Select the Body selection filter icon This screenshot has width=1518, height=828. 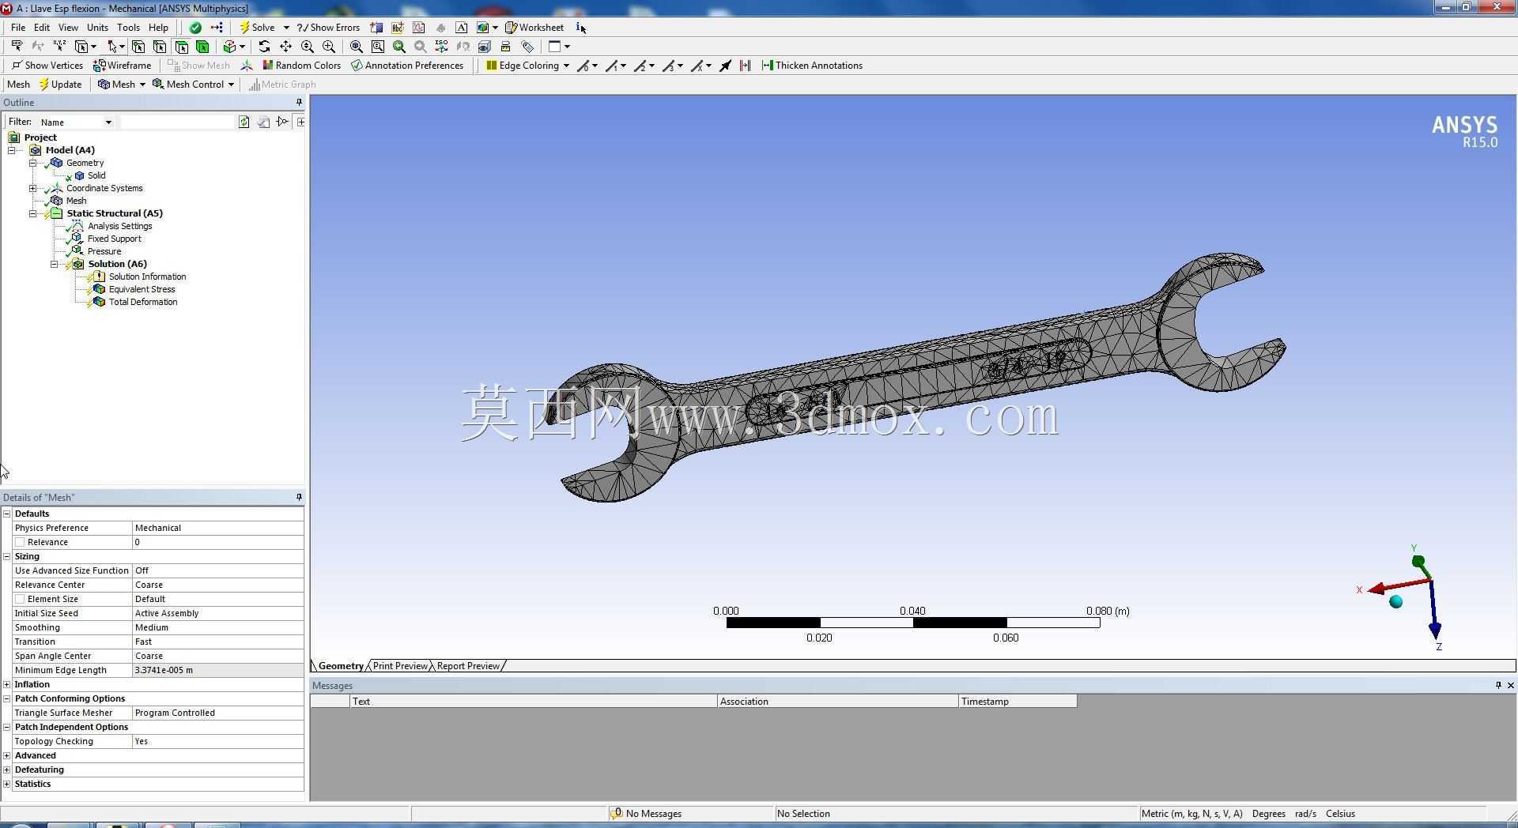(202, 47)
